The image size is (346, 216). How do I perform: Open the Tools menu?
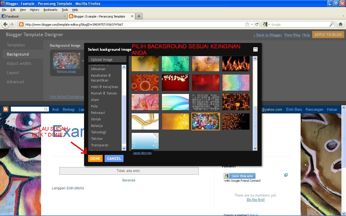65,10
